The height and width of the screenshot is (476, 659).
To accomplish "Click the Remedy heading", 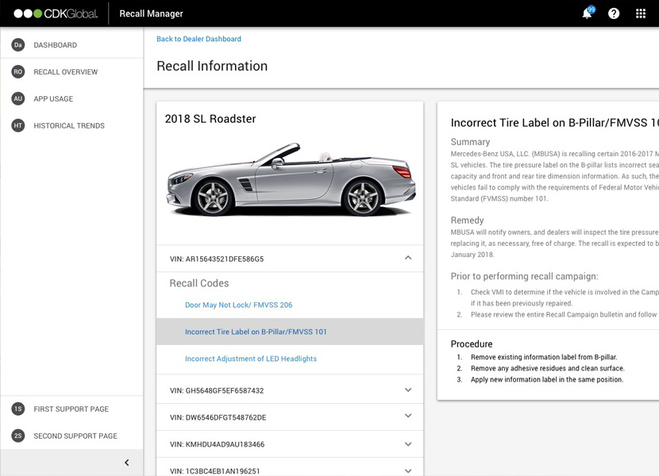I will coord(468,220).
